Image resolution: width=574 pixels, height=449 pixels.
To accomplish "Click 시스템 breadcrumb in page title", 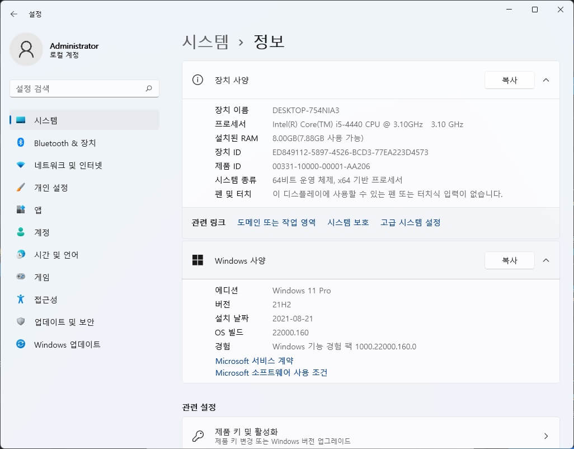I will click(x=205, y=41).
